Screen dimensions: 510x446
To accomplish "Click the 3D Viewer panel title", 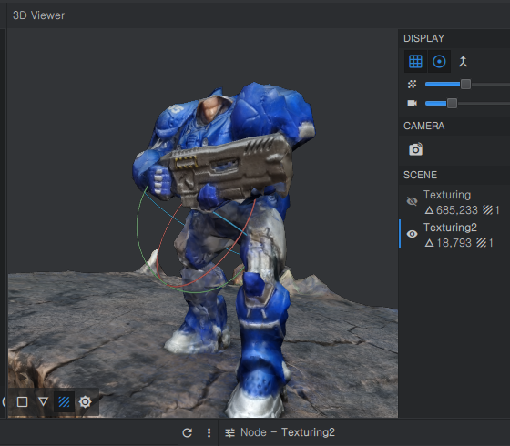I will [x=38, y=15].
